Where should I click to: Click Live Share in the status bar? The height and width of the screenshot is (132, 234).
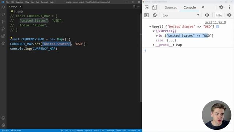click(x=16, y=131)
